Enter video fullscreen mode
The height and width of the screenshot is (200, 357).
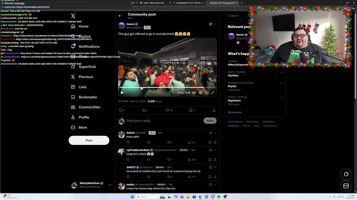tap(213, 93)
